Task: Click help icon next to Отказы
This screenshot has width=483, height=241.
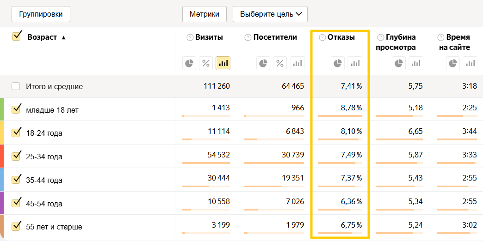Action: (322, 37)
